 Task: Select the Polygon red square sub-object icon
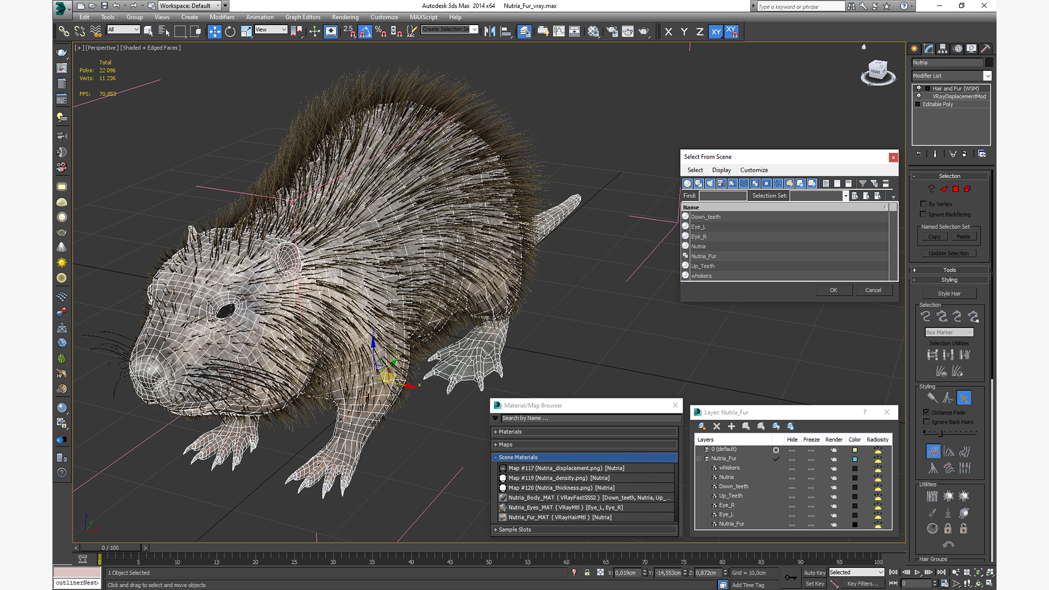956,189
